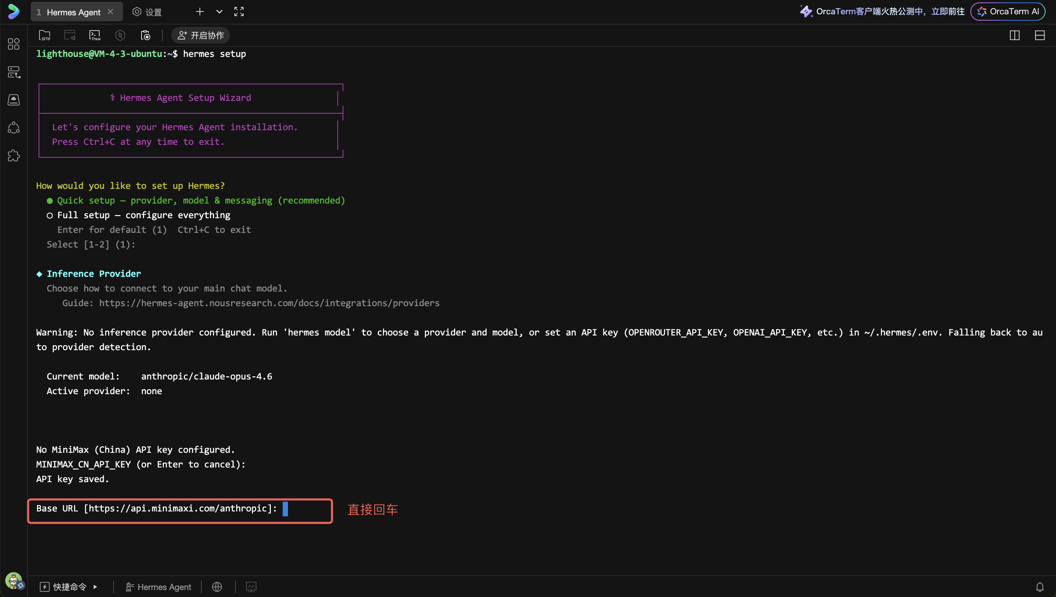Image resolution: width=1056 pixels, height=597 pixels.
Task: Open the Hermes Agent status bar menu
Action: click(x=158, y=587)
